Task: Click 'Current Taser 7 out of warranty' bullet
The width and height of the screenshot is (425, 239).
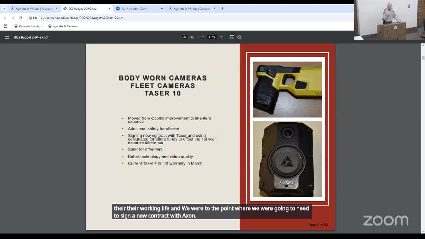Action: [165, 163]
